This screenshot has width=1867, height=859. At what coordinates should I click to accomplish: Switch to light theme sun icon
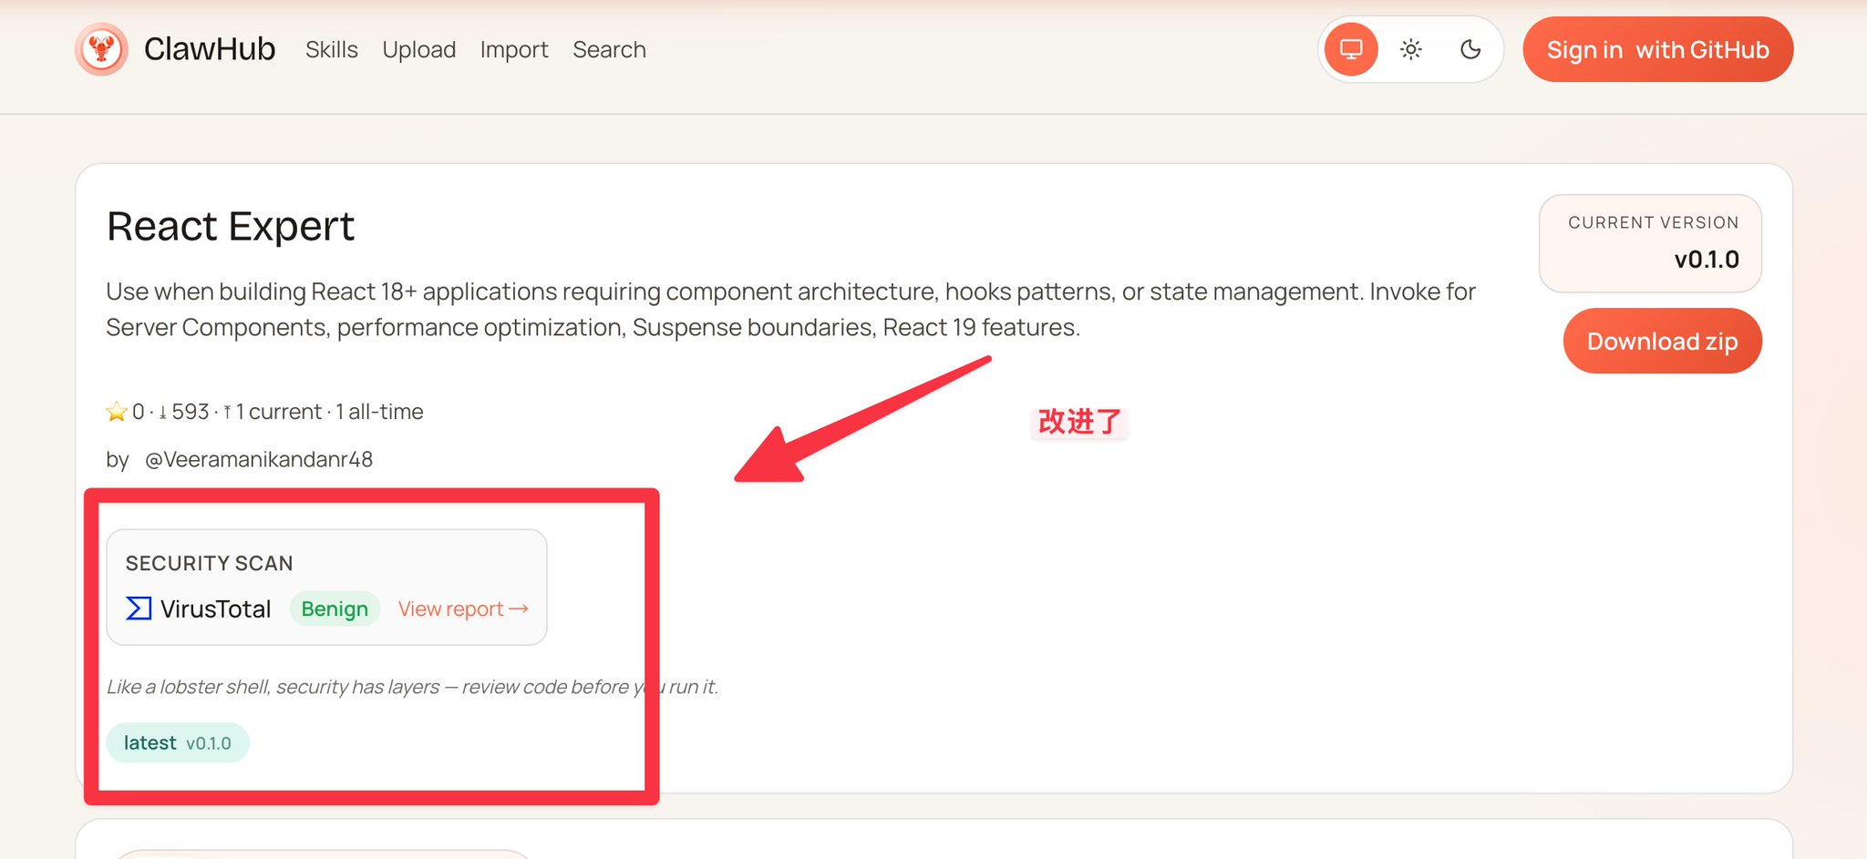pos(1411,49)
